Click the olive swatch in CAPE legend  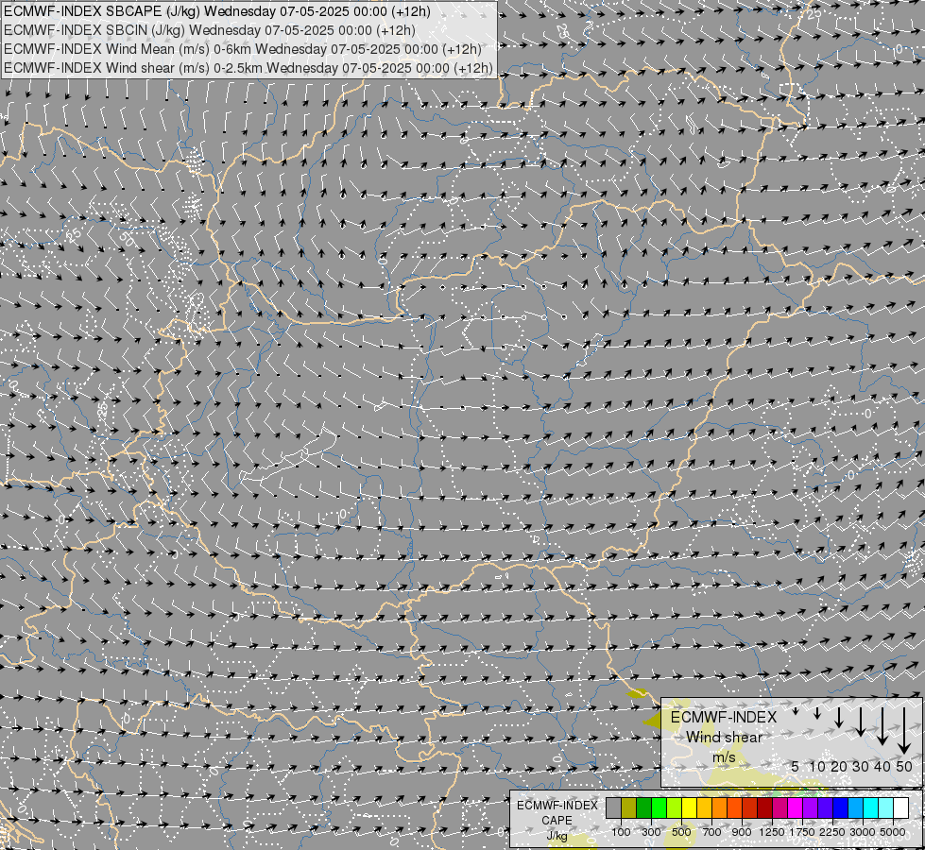[629, 807]
